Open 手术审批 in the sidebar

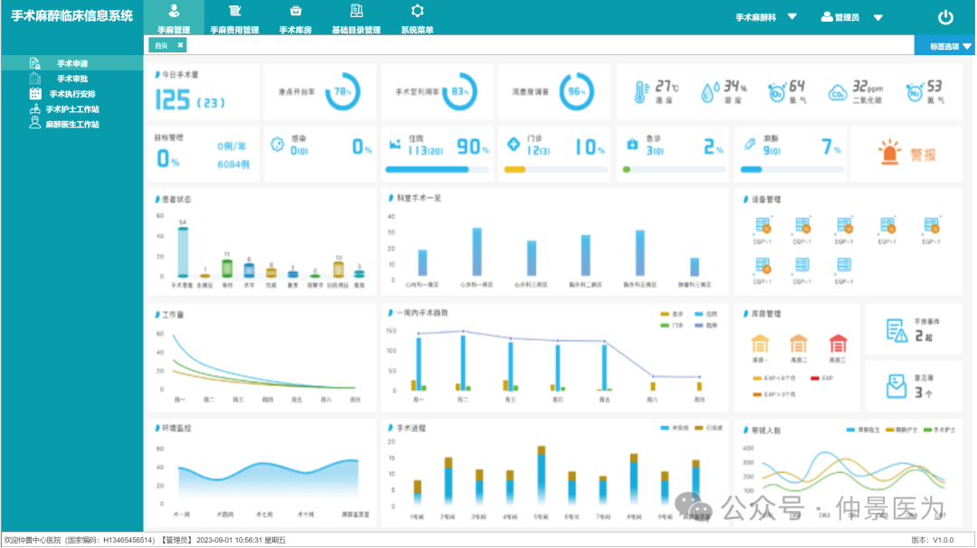click(x=72, y=79)
